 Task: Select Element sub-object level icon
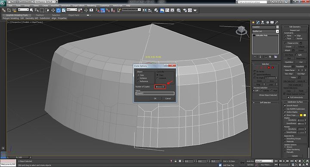pyautogui.click(x=273, y=68)
